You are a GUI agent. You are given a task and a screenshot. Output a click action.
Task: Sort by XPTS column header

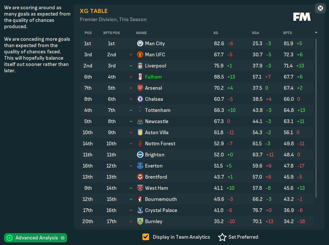(x=287, y=33)
